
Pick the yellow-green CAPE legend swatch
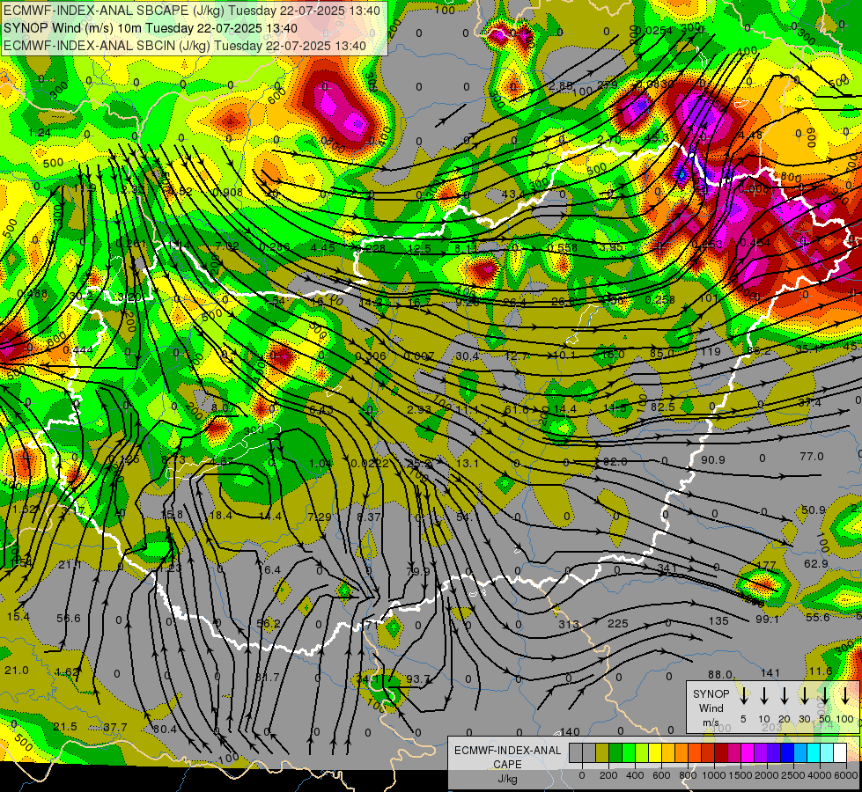[x=642, y=753]
